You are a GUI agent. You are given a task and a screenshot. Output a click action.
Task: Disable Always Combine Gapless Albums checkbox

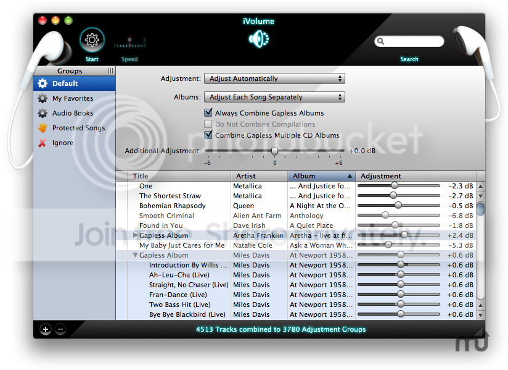(x=208, y=112)
